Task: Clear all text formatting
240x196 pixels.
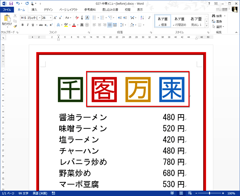Action: point(77,18)
